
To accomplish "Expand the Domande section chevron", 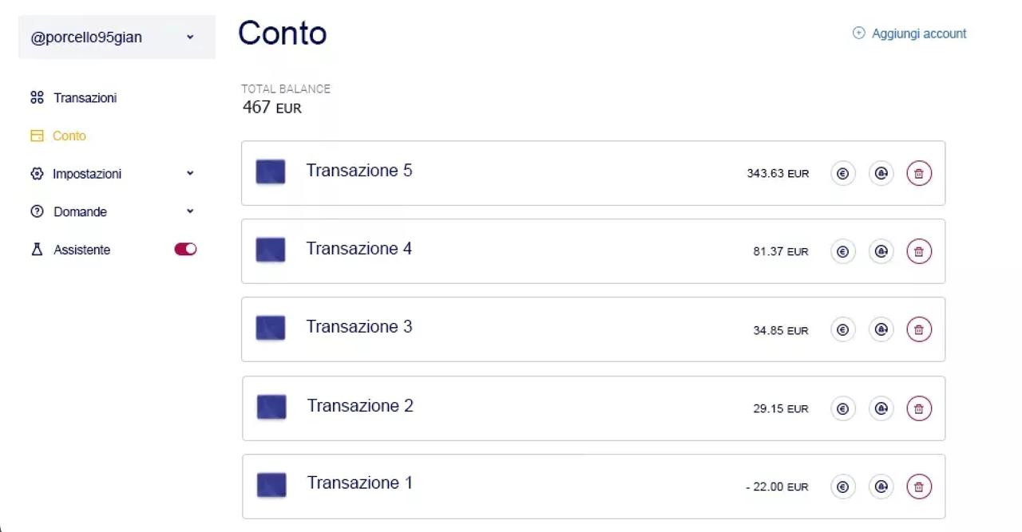I will pos(190,211).
